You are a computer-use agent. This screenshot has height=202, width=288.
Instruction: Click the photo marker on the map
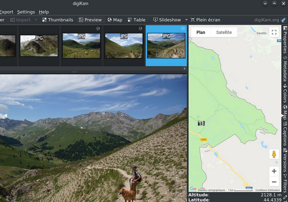pos(201,123)
